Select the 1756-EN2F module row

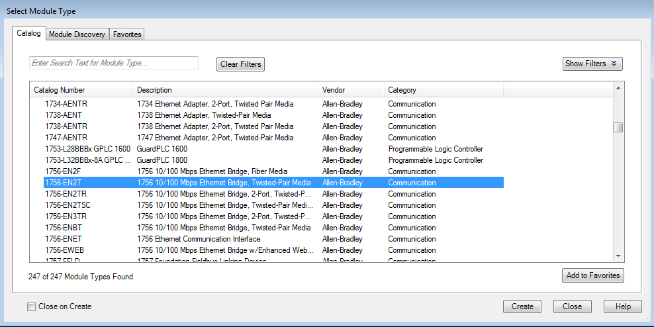(273, 171)
